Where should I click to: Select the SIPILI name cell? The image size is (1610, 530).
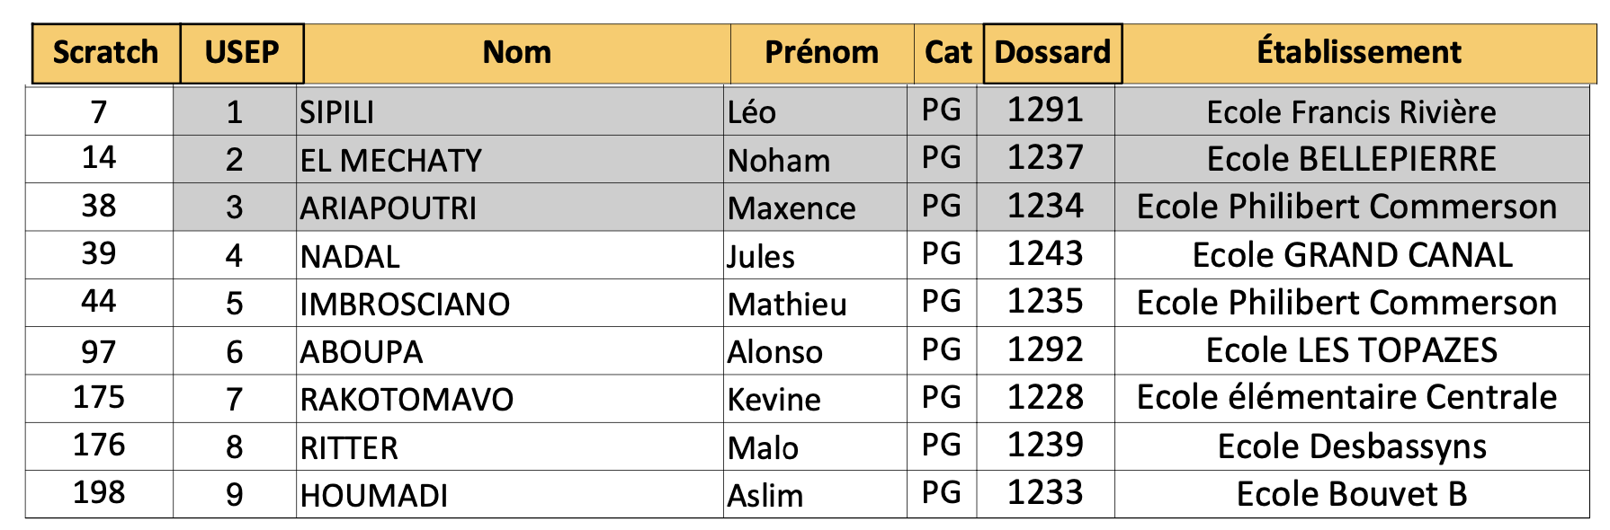tap(337, 112)
